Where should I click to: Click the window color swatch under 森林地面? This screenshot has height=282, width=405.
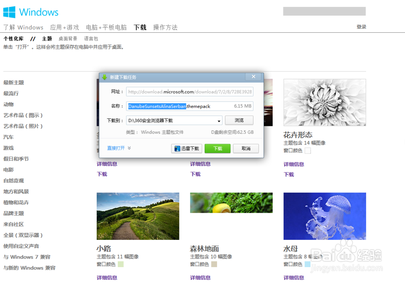[213, 263]
